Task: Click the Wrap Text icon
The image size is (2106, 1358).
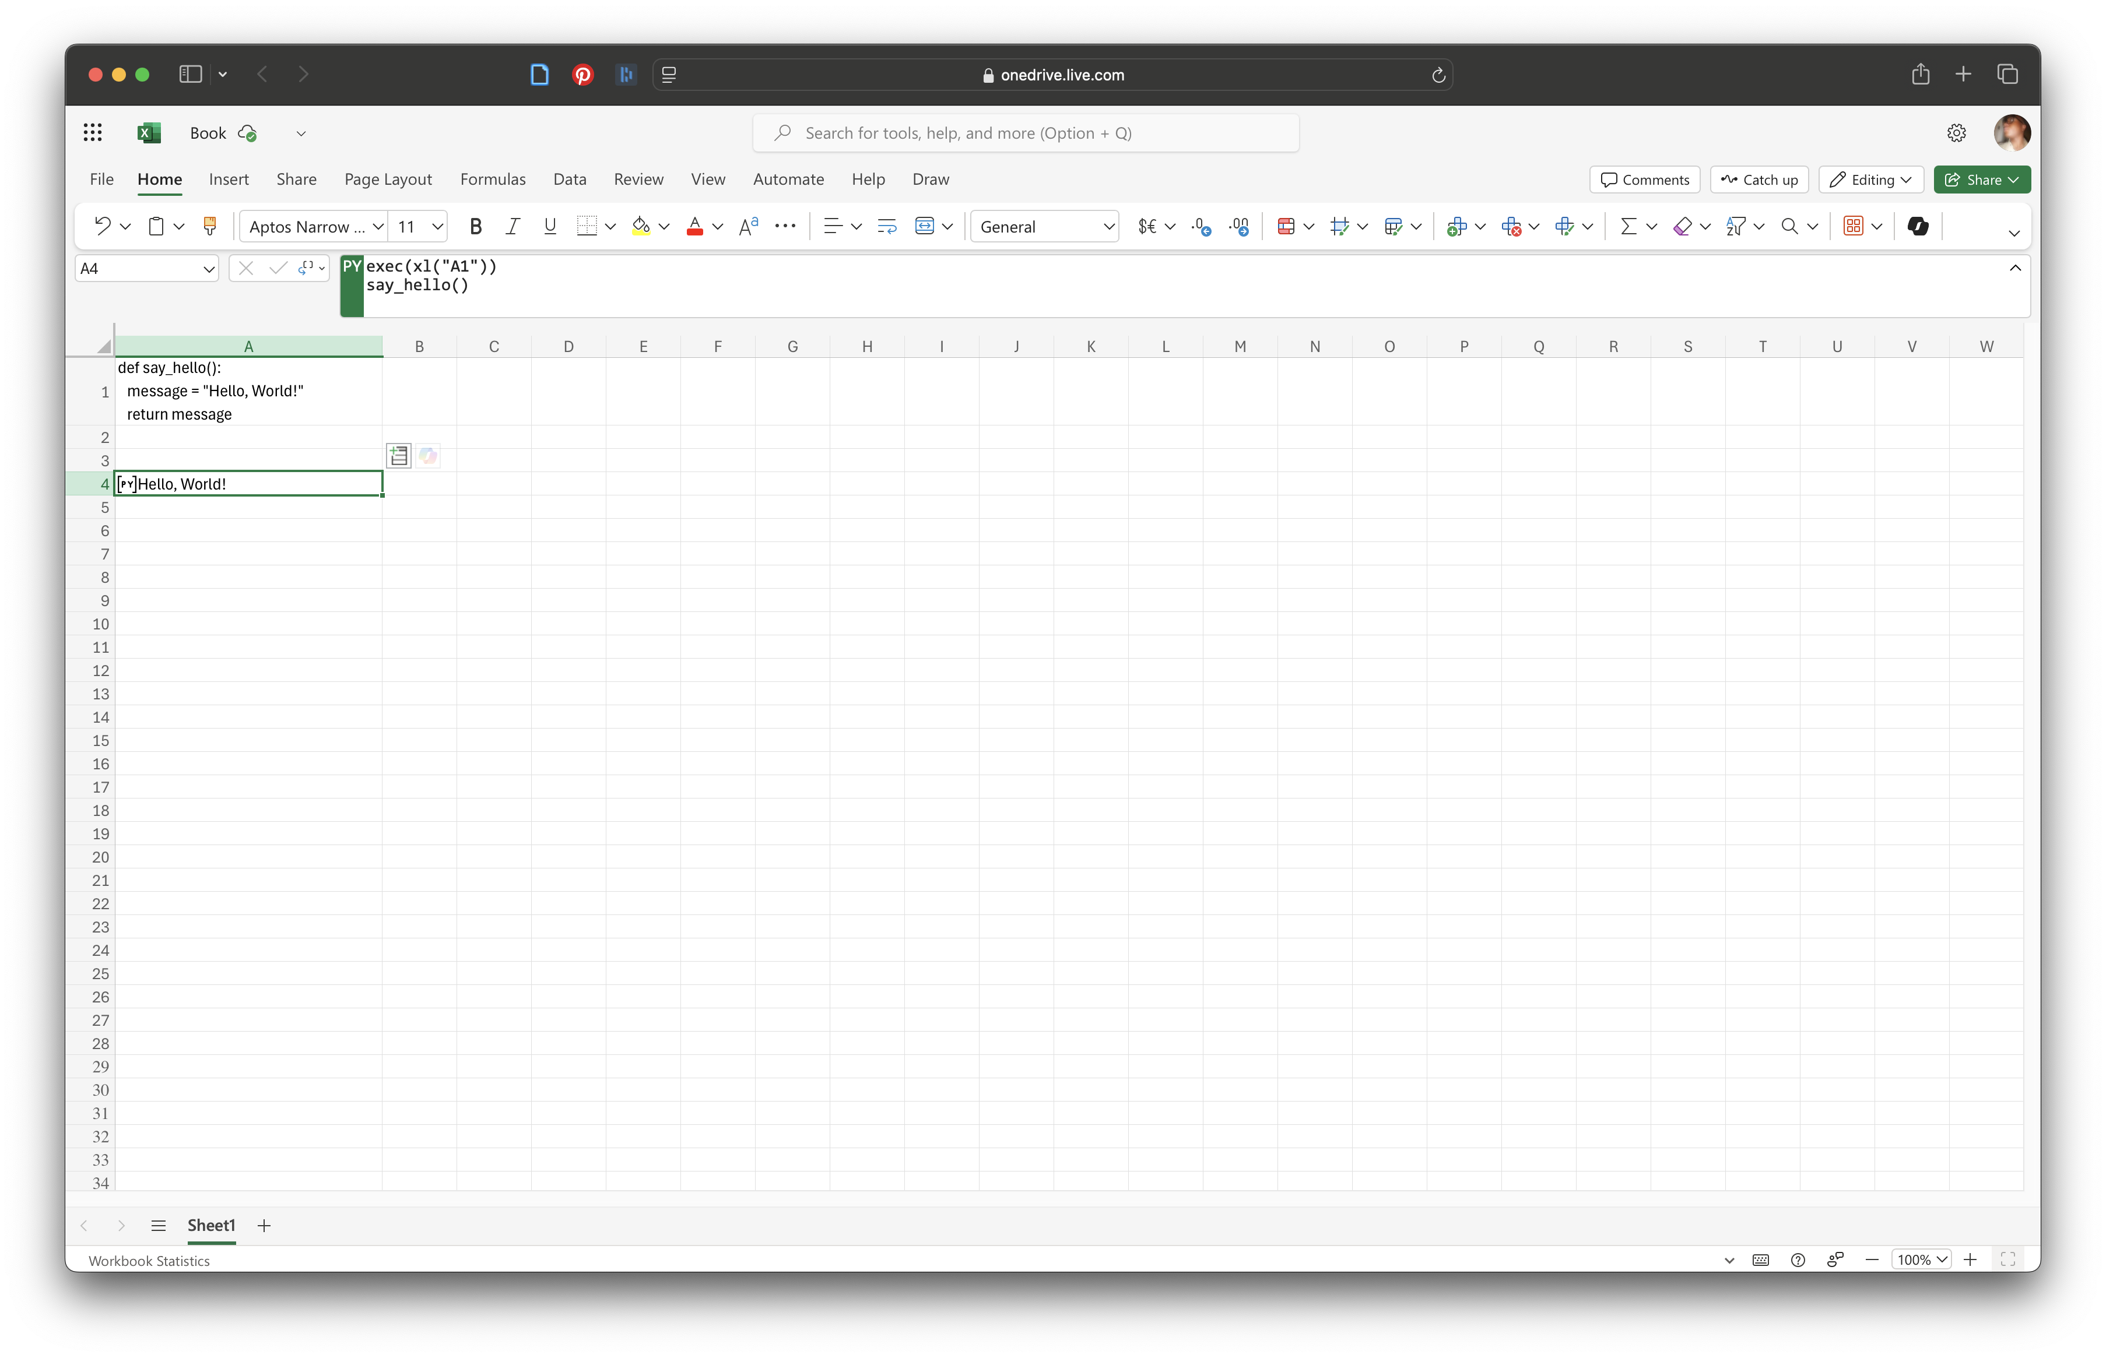Action: (x=886, y=227)
